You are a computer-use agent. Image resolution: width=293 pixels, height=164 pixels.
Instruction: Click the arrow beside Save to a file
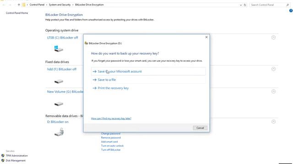[95, 80]
